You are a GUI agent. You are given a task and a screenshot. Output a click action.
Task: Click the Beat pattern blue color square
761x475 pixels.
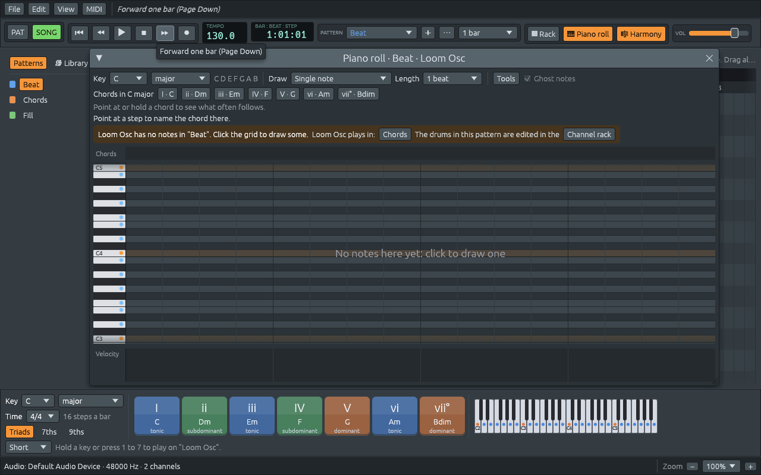[12, 84]
